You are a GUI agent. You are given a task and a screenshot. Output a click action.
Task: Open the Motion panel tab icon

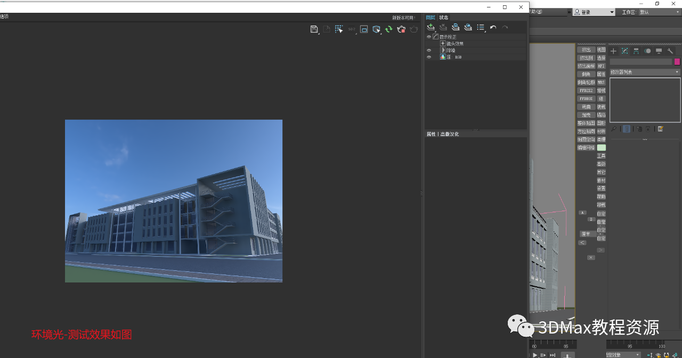pyautogui.click(x=647, y=51)
